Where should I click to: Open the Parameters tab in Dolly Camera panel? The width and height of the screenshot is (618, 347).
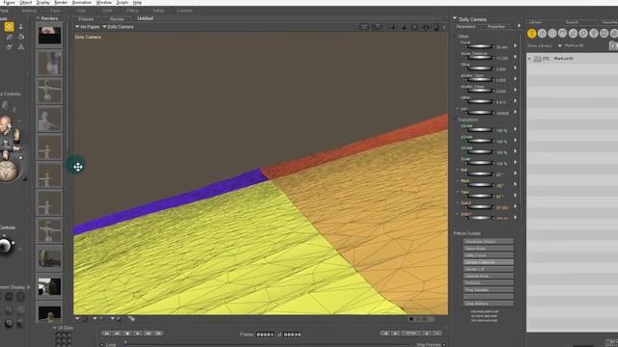pyautogui.click(x=465, y=27)
